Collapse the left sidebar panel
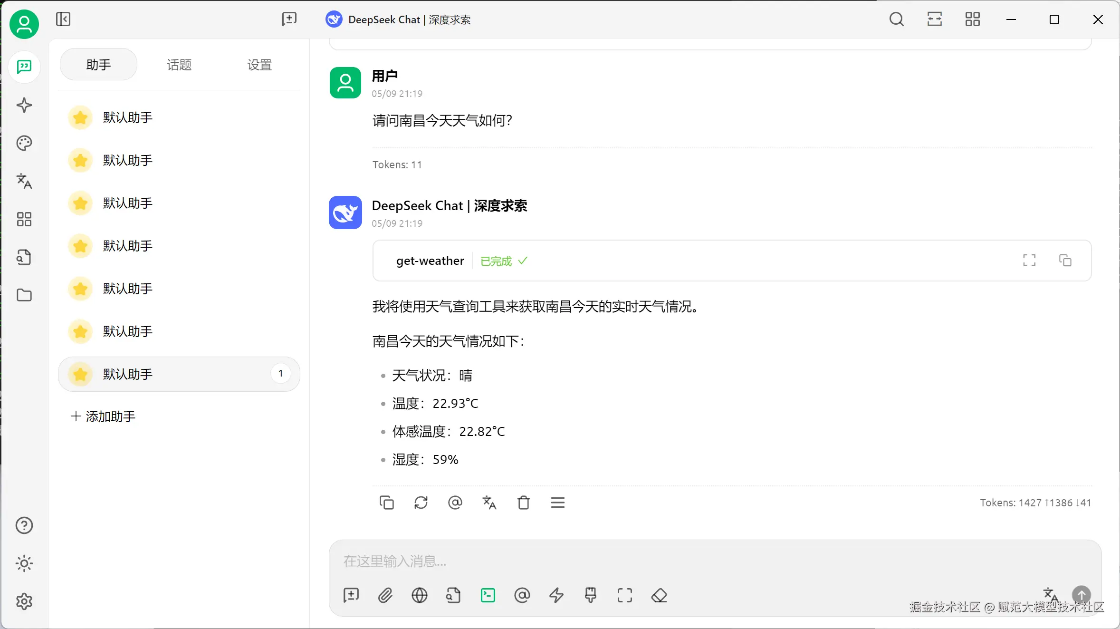1120x629 pixels. 63,19
